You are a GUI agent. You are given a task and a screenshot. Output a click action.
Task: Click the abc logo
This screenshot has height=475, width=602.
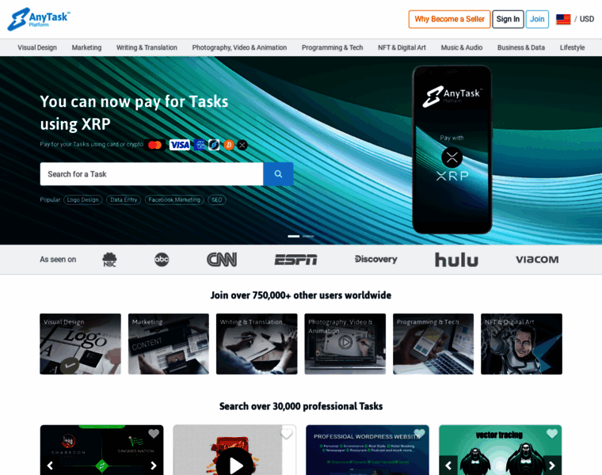coord(162,260)
